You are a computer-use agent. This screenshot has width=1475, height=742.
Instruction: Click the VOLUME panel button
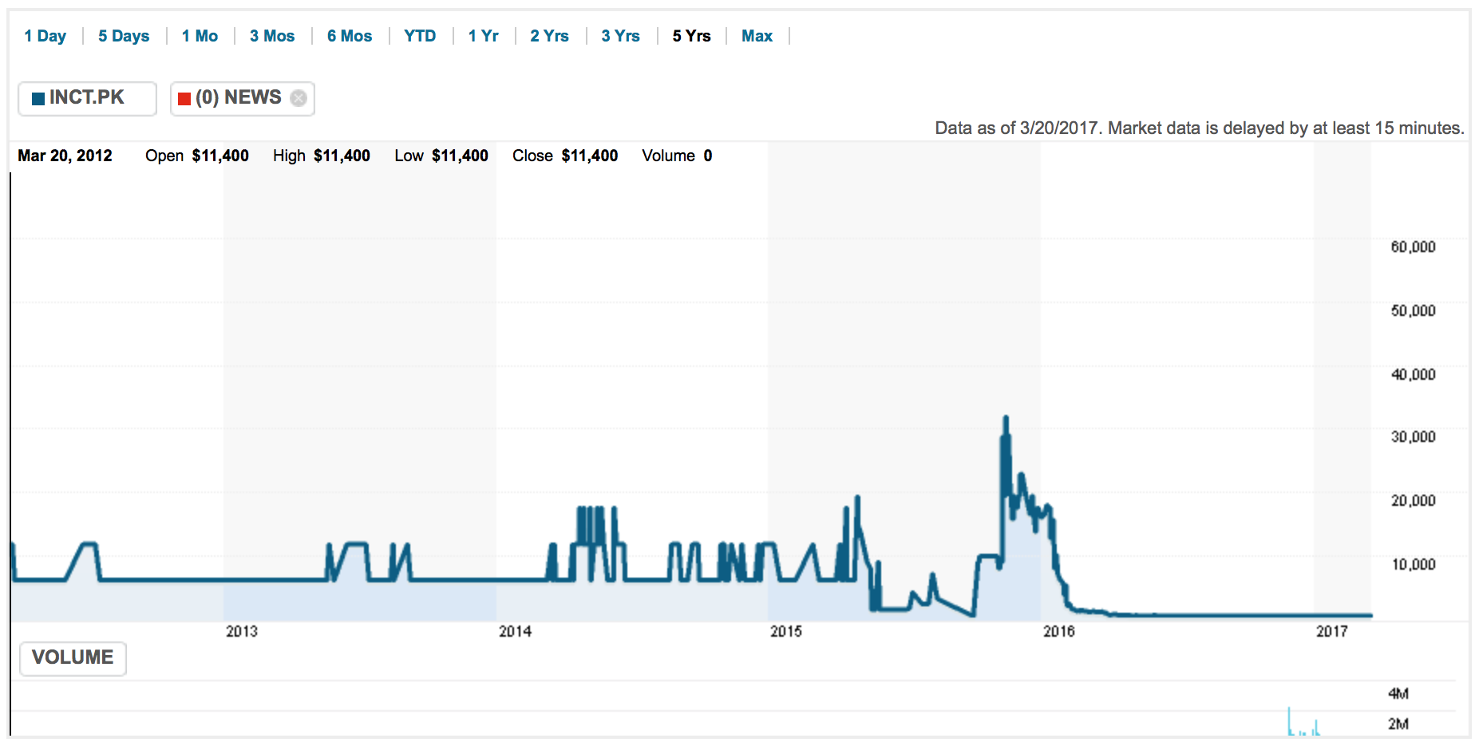click(x=73, y=658)
